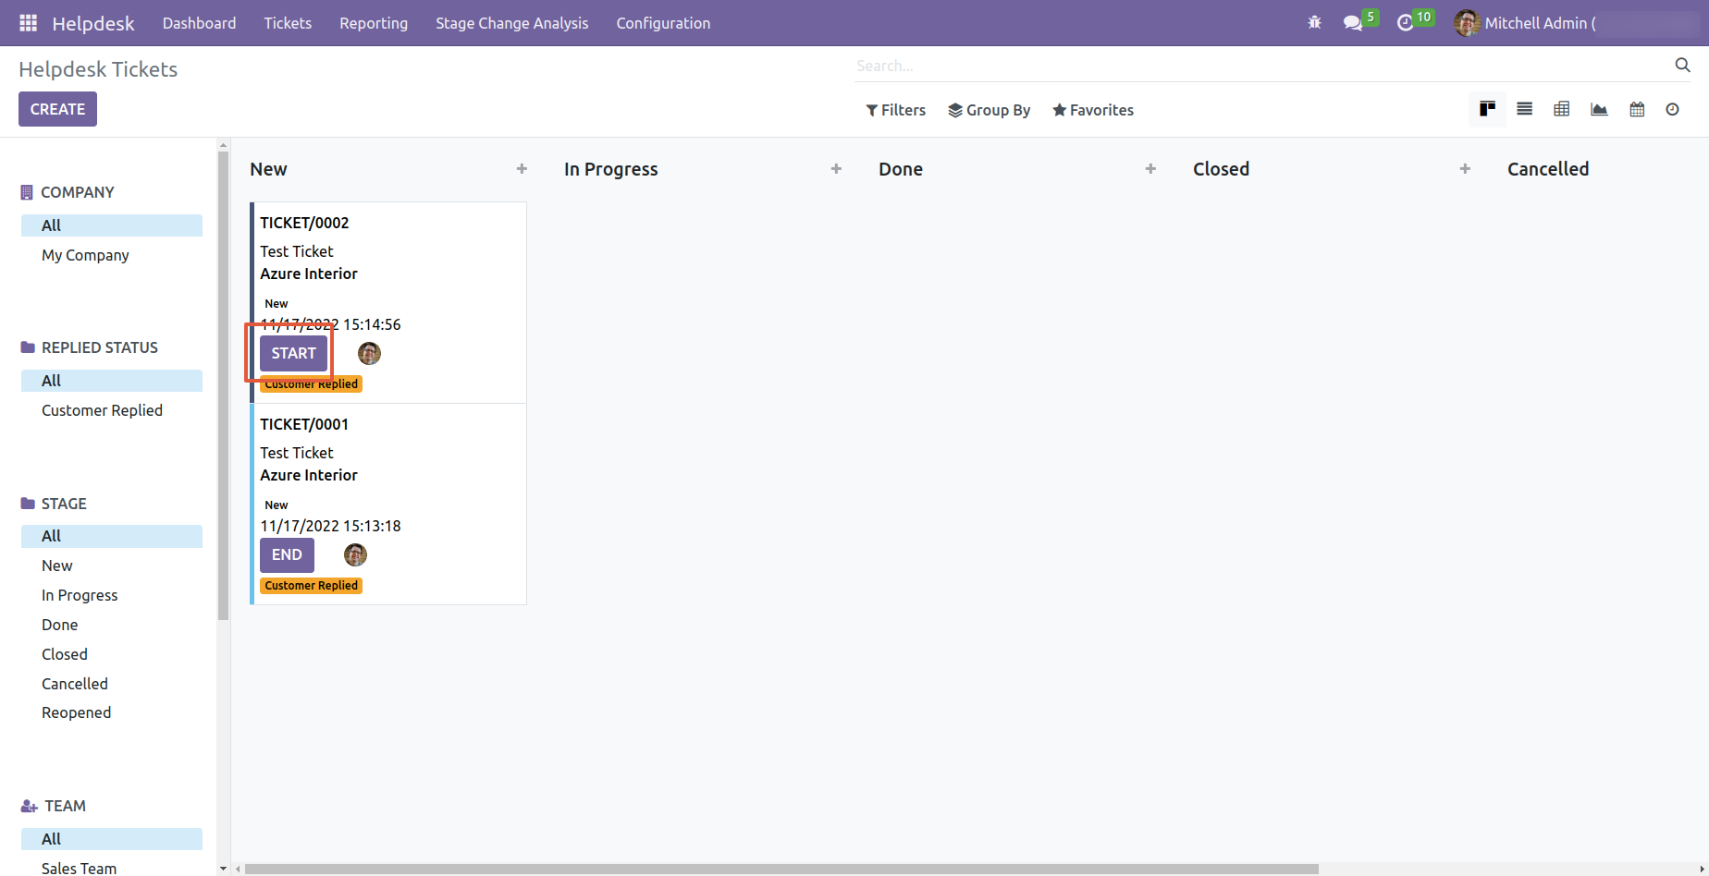Open the activities clock icon
1709x876 pixels.
pyautogui.click(x=1405, y=23)
